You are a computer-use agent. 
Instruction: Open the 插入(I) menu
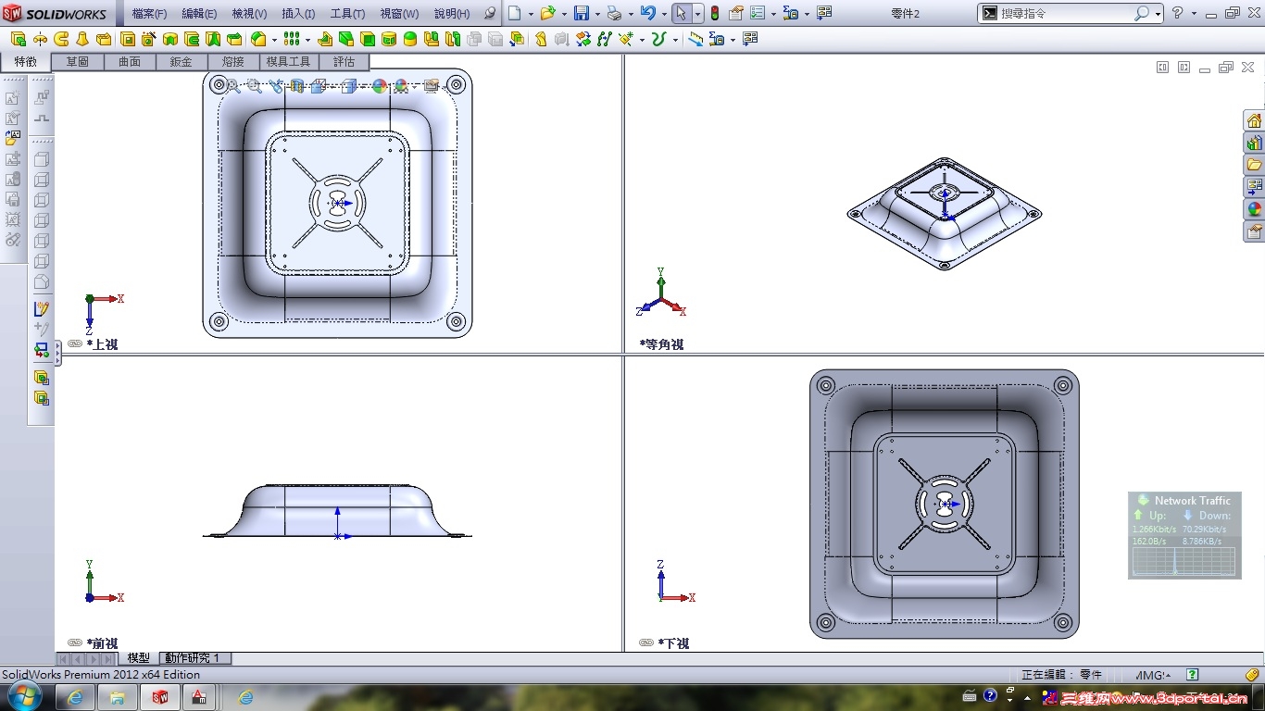pyautogui.click(x=298, y=14)
